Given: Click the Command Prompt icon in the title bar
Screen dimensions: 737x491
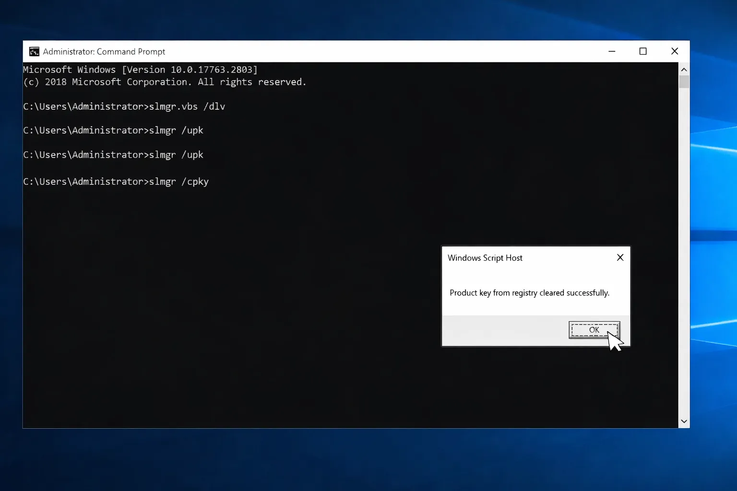Looking at the screenshot, I should point(34,51).
